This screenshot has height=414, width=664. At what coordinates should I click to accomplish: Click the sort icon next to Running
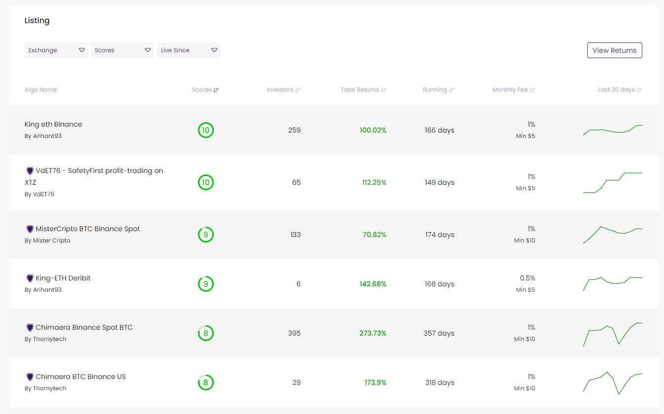coord(452,90)
